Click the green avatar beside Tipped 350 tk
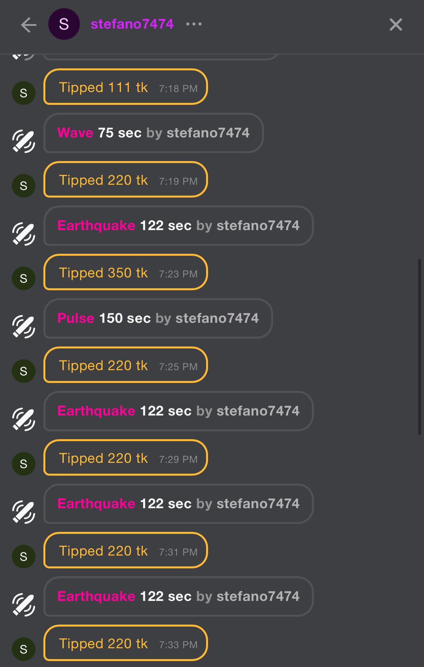The height and width of the screenshot is (667, 424). pyautogui.click(x=24, y=278)
